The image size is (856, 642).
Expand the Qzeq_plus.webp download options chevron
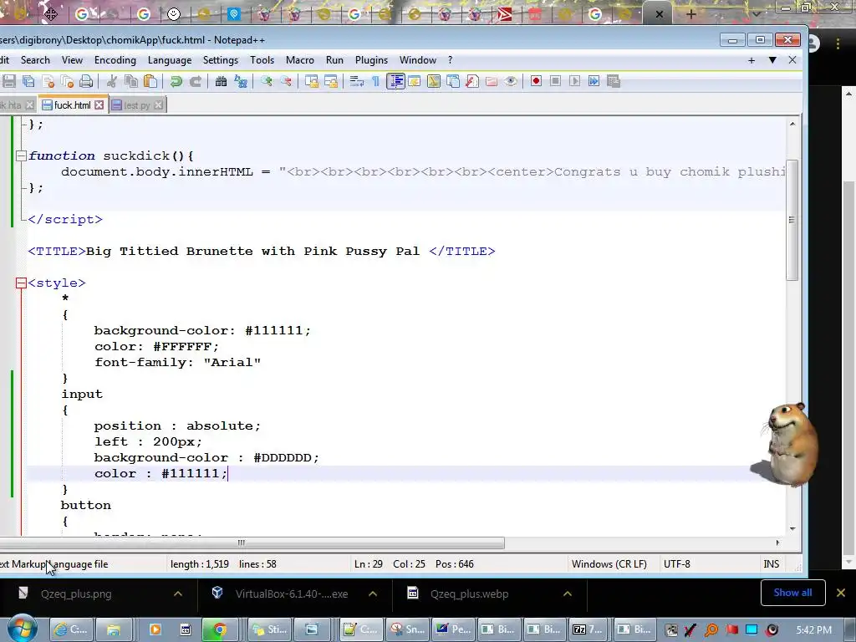[568, 594]
